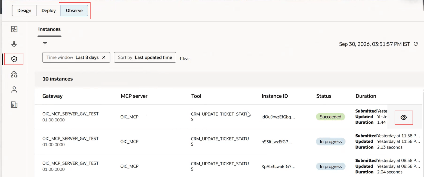The image size is (424, 177).
Task: Switch to the Design tab
Action: click(x=24, y=11)
